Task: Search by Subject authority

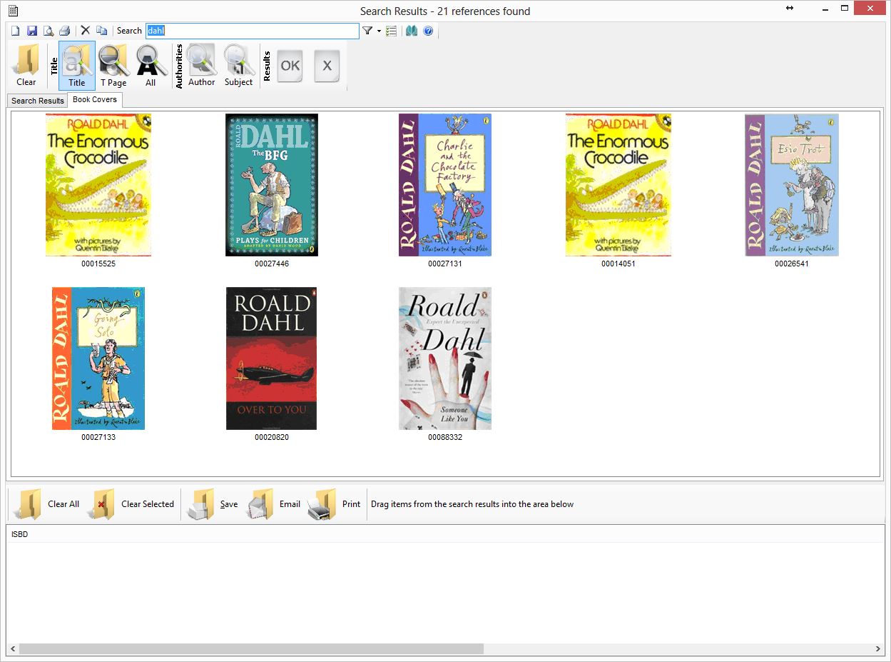Action: click(x=238, y=66)
